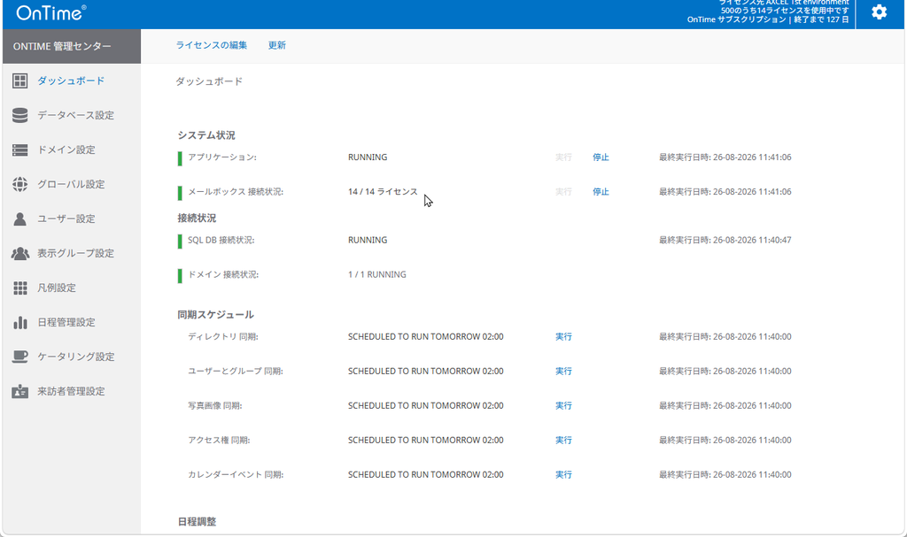Click the 日程管理設定 bar chart icon
Screen dimensions: 907x537
click(20, 323)
